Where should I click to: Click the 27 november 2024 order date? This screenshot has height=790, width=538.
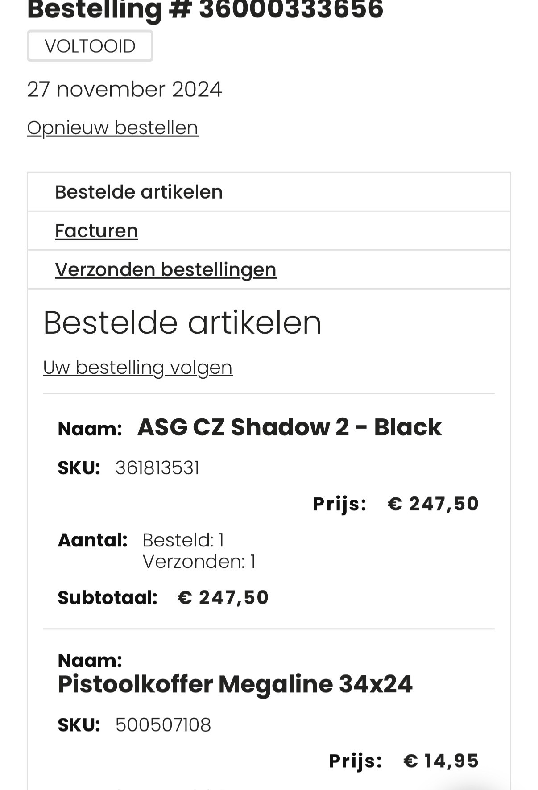(124, 89)
